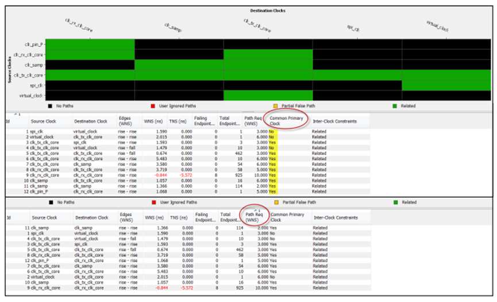Select the black matrix cell from spi_clk to spi_clk
The height and width of the screenshot is (302, 497).
[357, 85]
